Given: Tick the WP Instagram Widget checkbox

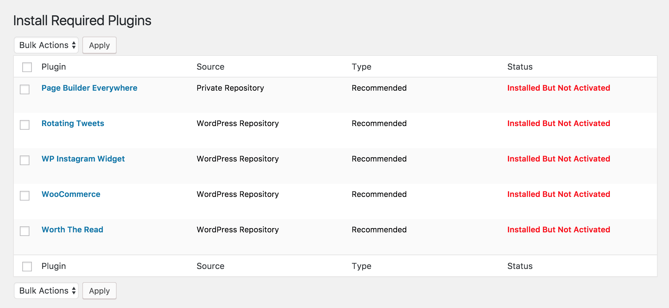Looking at the screenshot, I should click(25, 160).
